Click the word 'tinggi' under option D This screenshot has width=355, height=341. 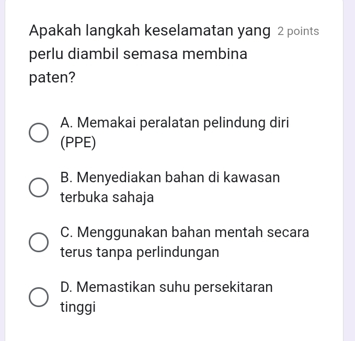click(78, 307)
